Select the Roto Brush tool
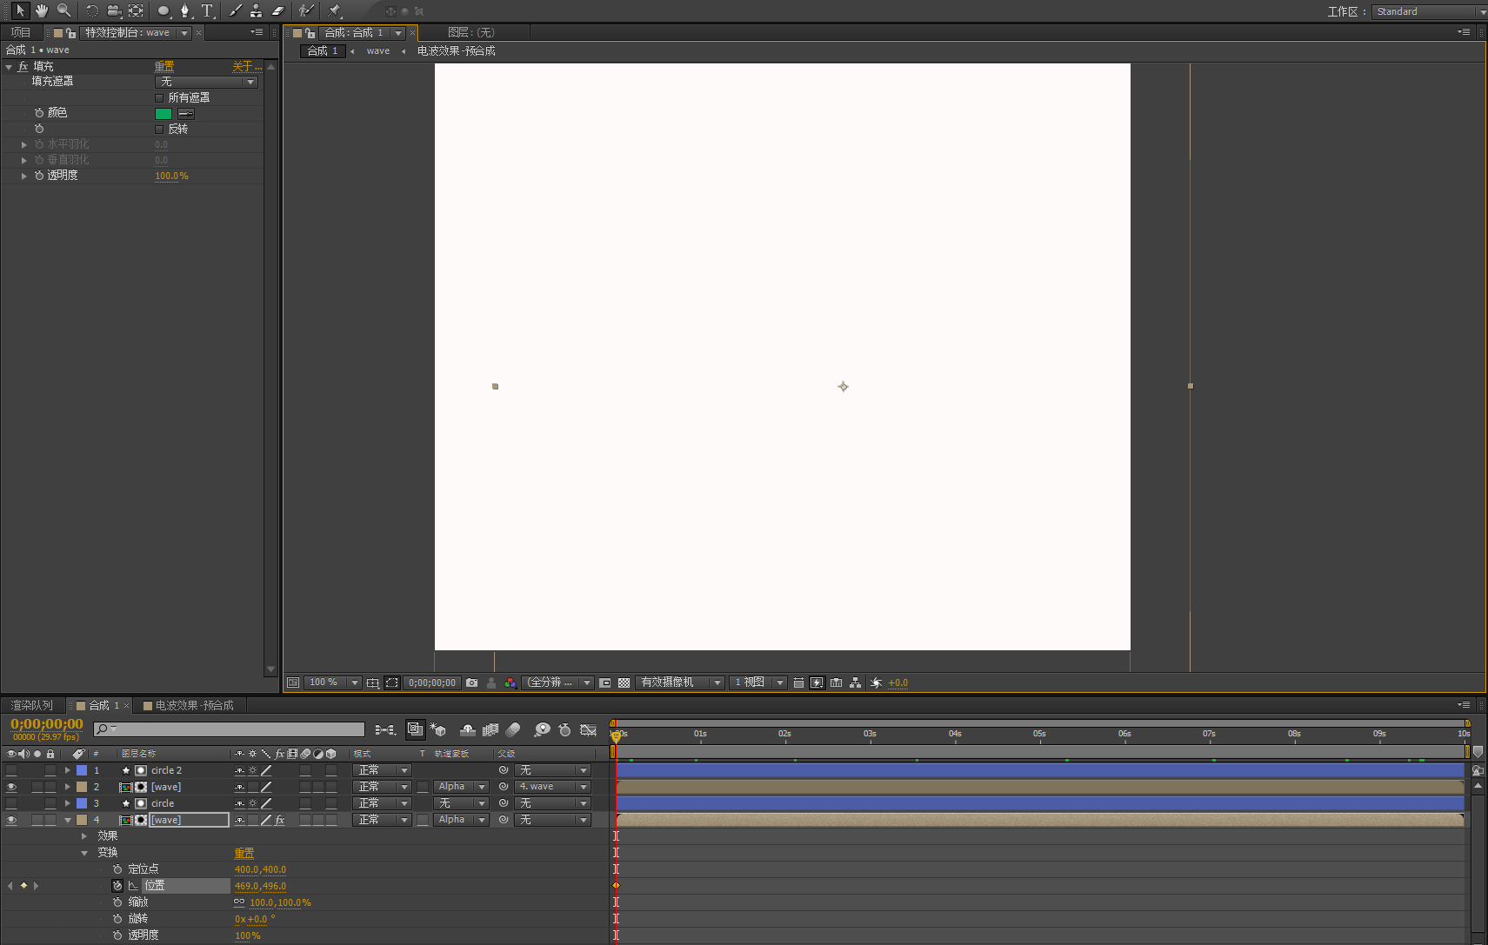This screenshot has width=1488, height=945. coord(306,10)
